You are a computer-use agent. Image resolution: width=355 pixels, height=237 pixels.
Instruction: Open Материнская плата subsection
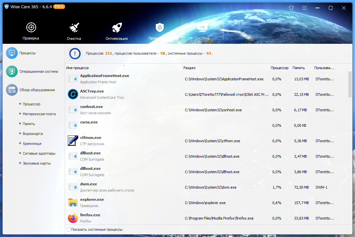39,114
